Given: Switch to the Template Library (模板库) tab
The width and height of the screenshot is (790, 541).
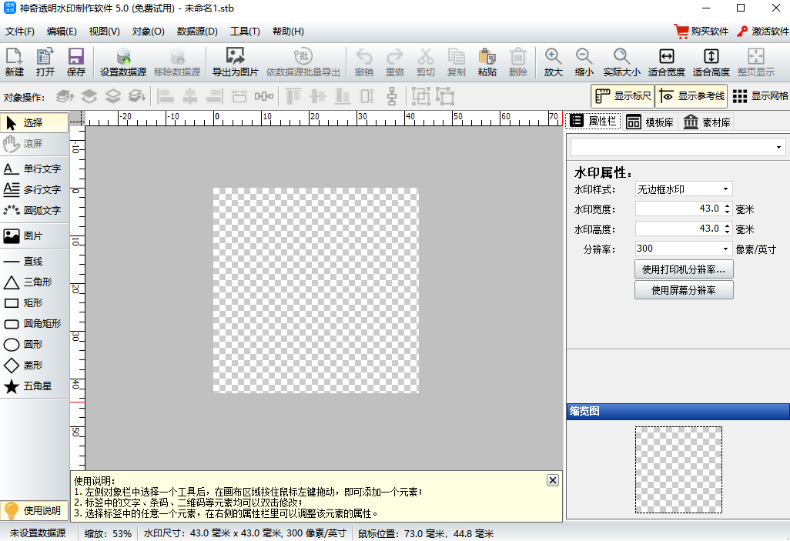Looking at the screenshot, I should coord(649,122).
